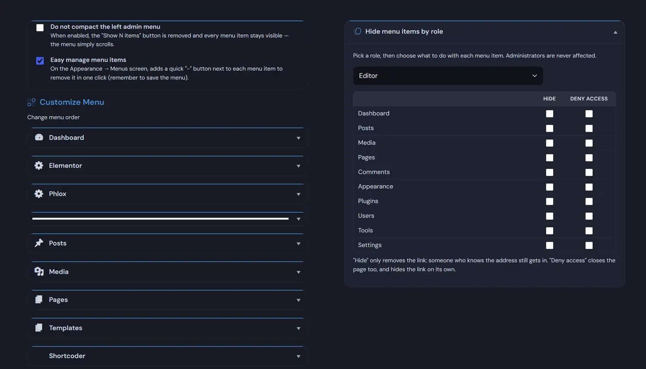Screen dimensions: 646x369
Task: Check Hide for the Media row
Action: (549, 143)
